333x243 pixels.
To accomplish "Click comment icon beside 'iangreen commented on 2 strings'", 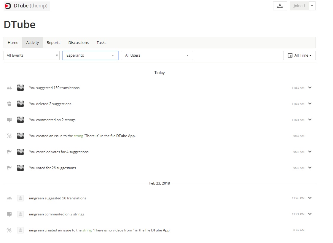I will coord(9,214).
